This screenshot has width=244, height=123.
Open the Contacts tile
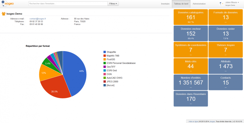coord(226,82)
